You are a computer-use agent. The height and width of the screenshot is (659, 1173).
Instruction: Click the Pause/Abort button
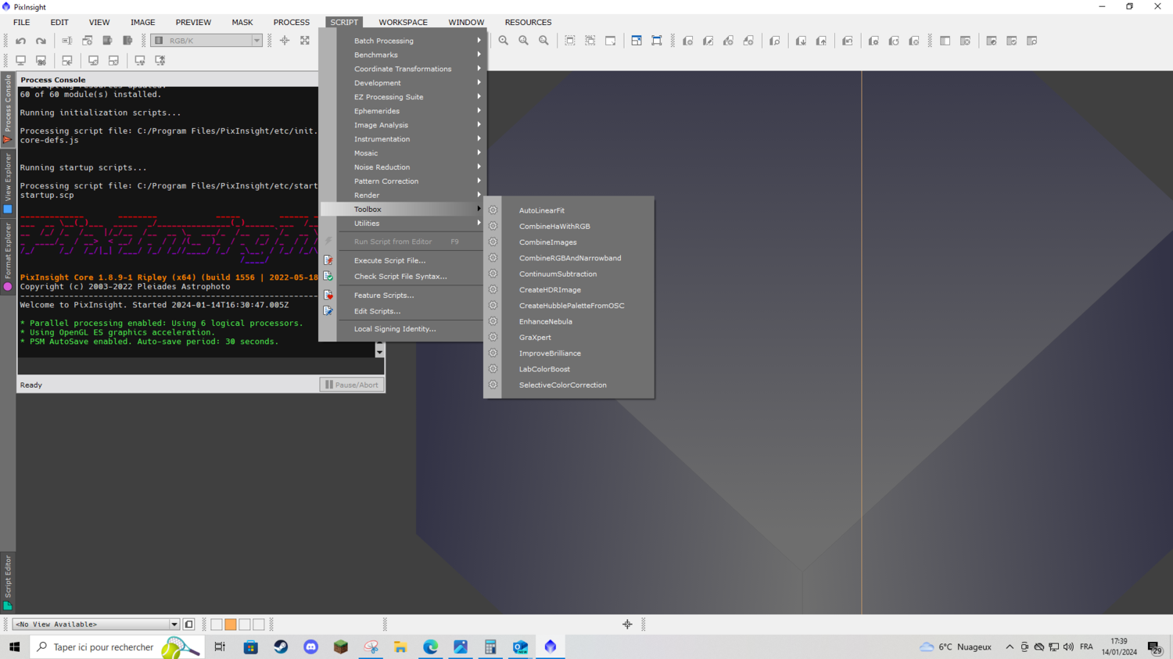tap(352, 385)
